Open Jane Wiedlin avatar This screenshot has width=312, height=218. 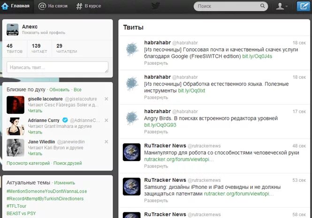pyautogui.click(x=15, y=148)
